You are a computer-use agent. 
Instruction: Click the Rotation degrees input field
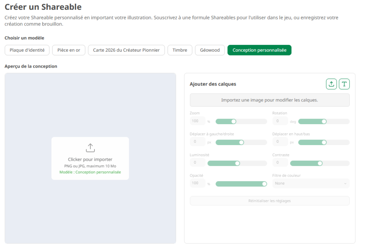tap(280, 121)
